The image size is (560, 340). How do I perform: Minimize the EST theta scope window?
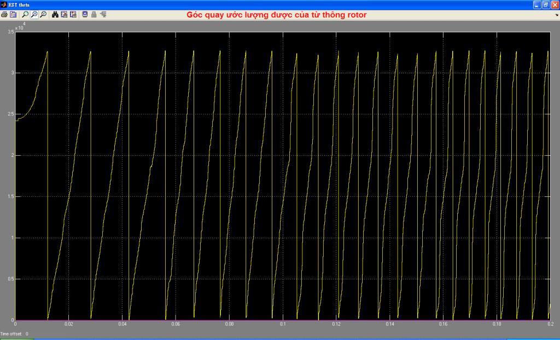point(537,4)
